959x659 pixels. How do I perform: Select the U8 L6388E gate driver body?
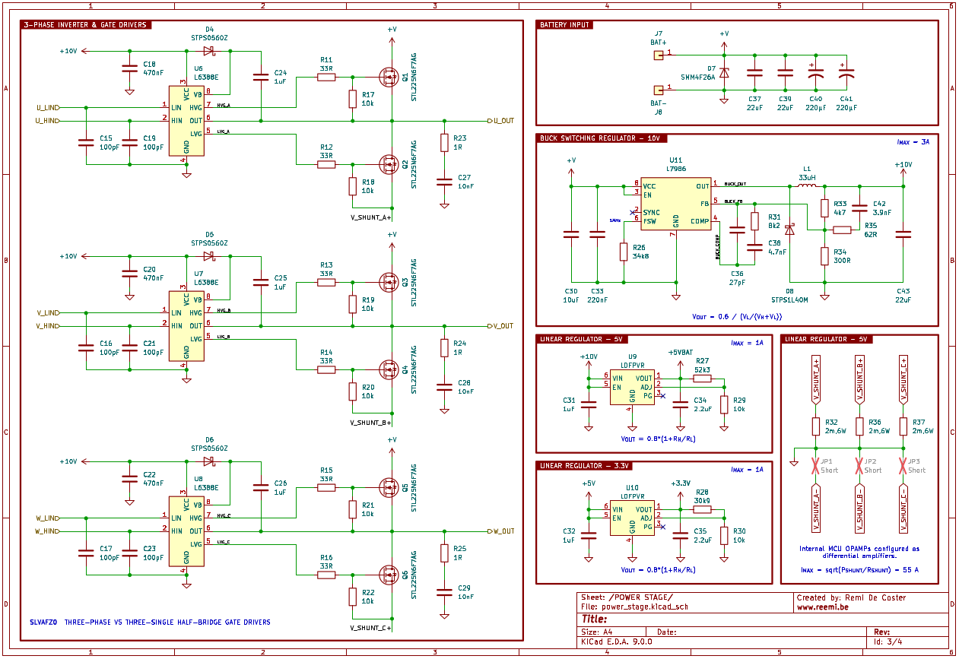coord(186,531)
